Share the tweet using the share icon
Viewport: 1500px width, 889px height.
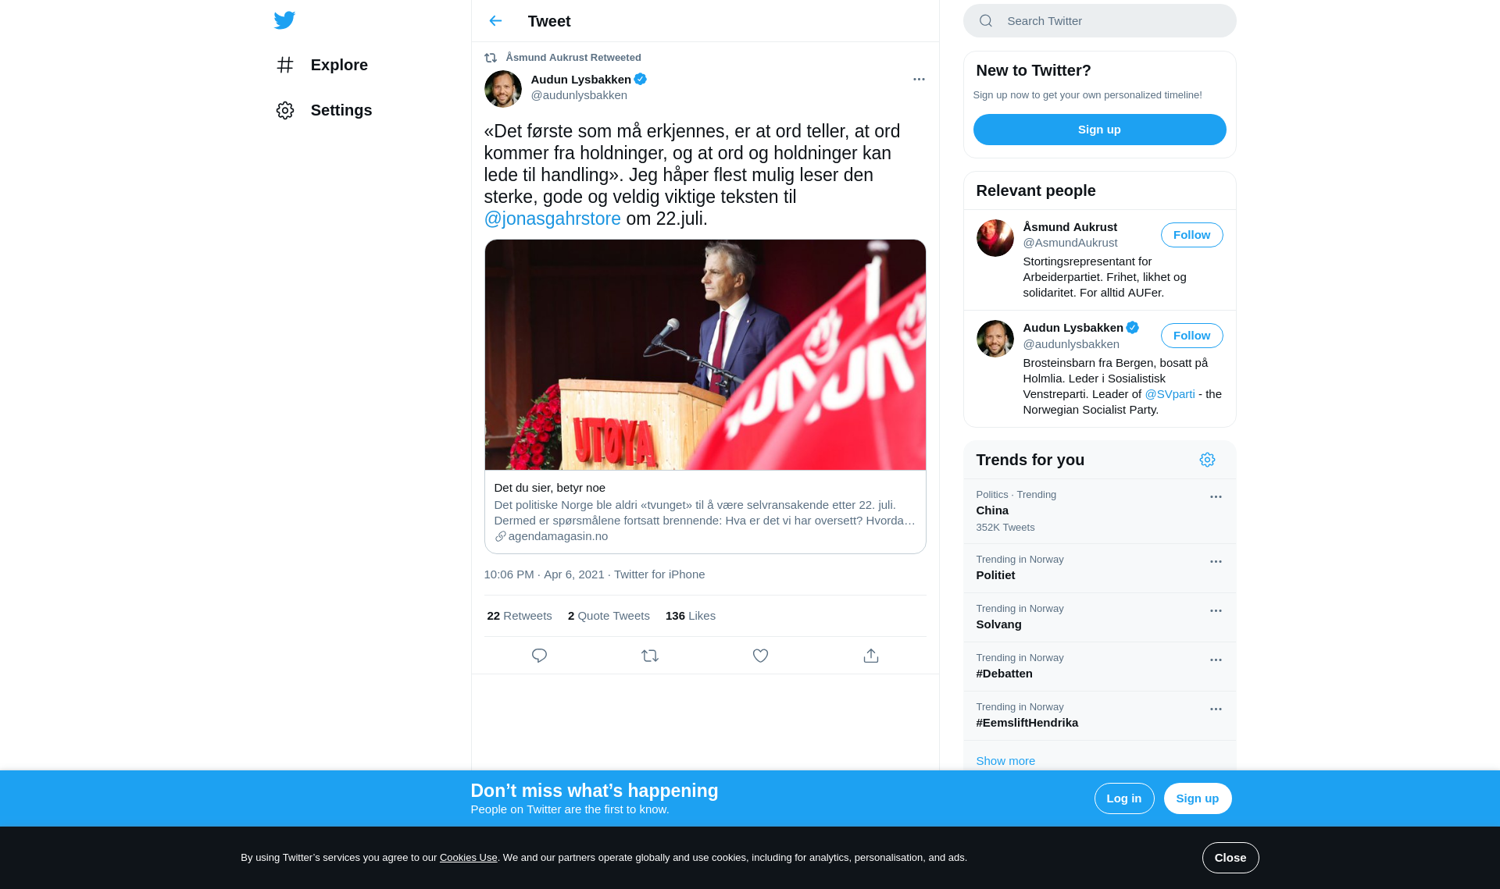click(x=871, y=656)
